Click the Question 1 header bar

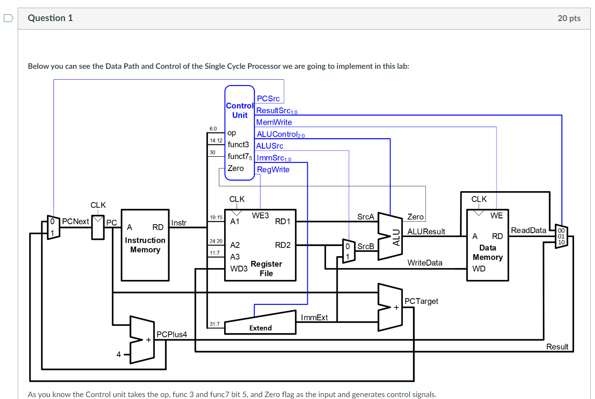pyautogui.click(x=50, y=18)
